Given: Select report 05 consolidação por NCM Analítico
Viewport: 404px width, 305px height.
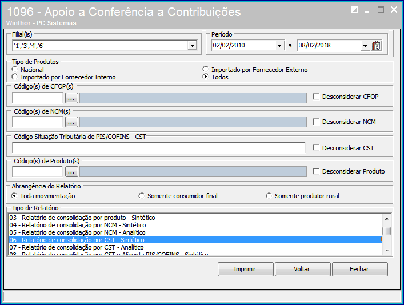Looking at the screenshot, I should coord(195,232).
